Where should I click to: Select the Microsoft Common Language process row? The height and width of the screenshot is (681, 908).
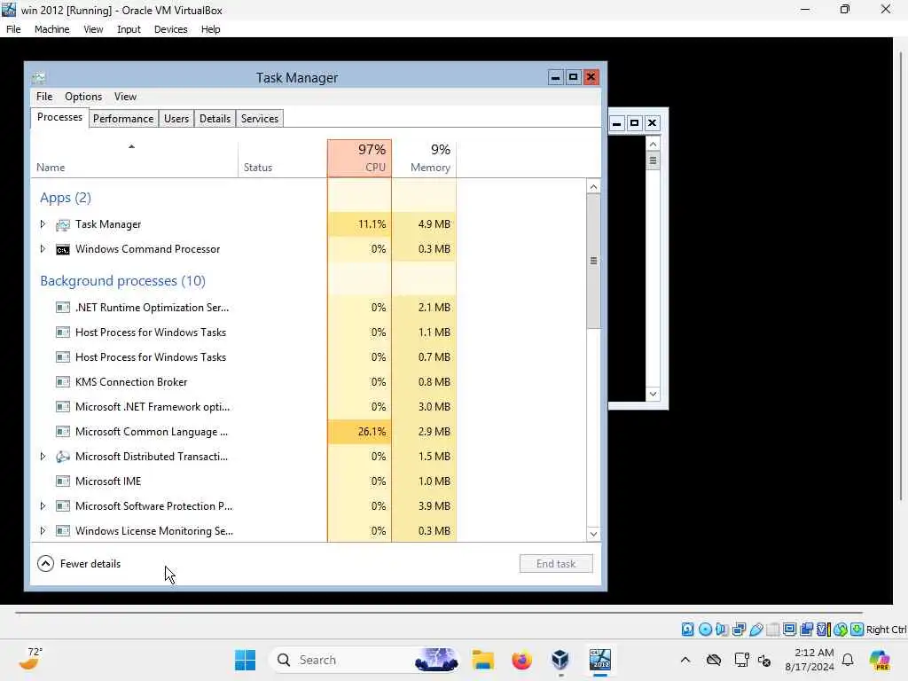coord(243,432)
